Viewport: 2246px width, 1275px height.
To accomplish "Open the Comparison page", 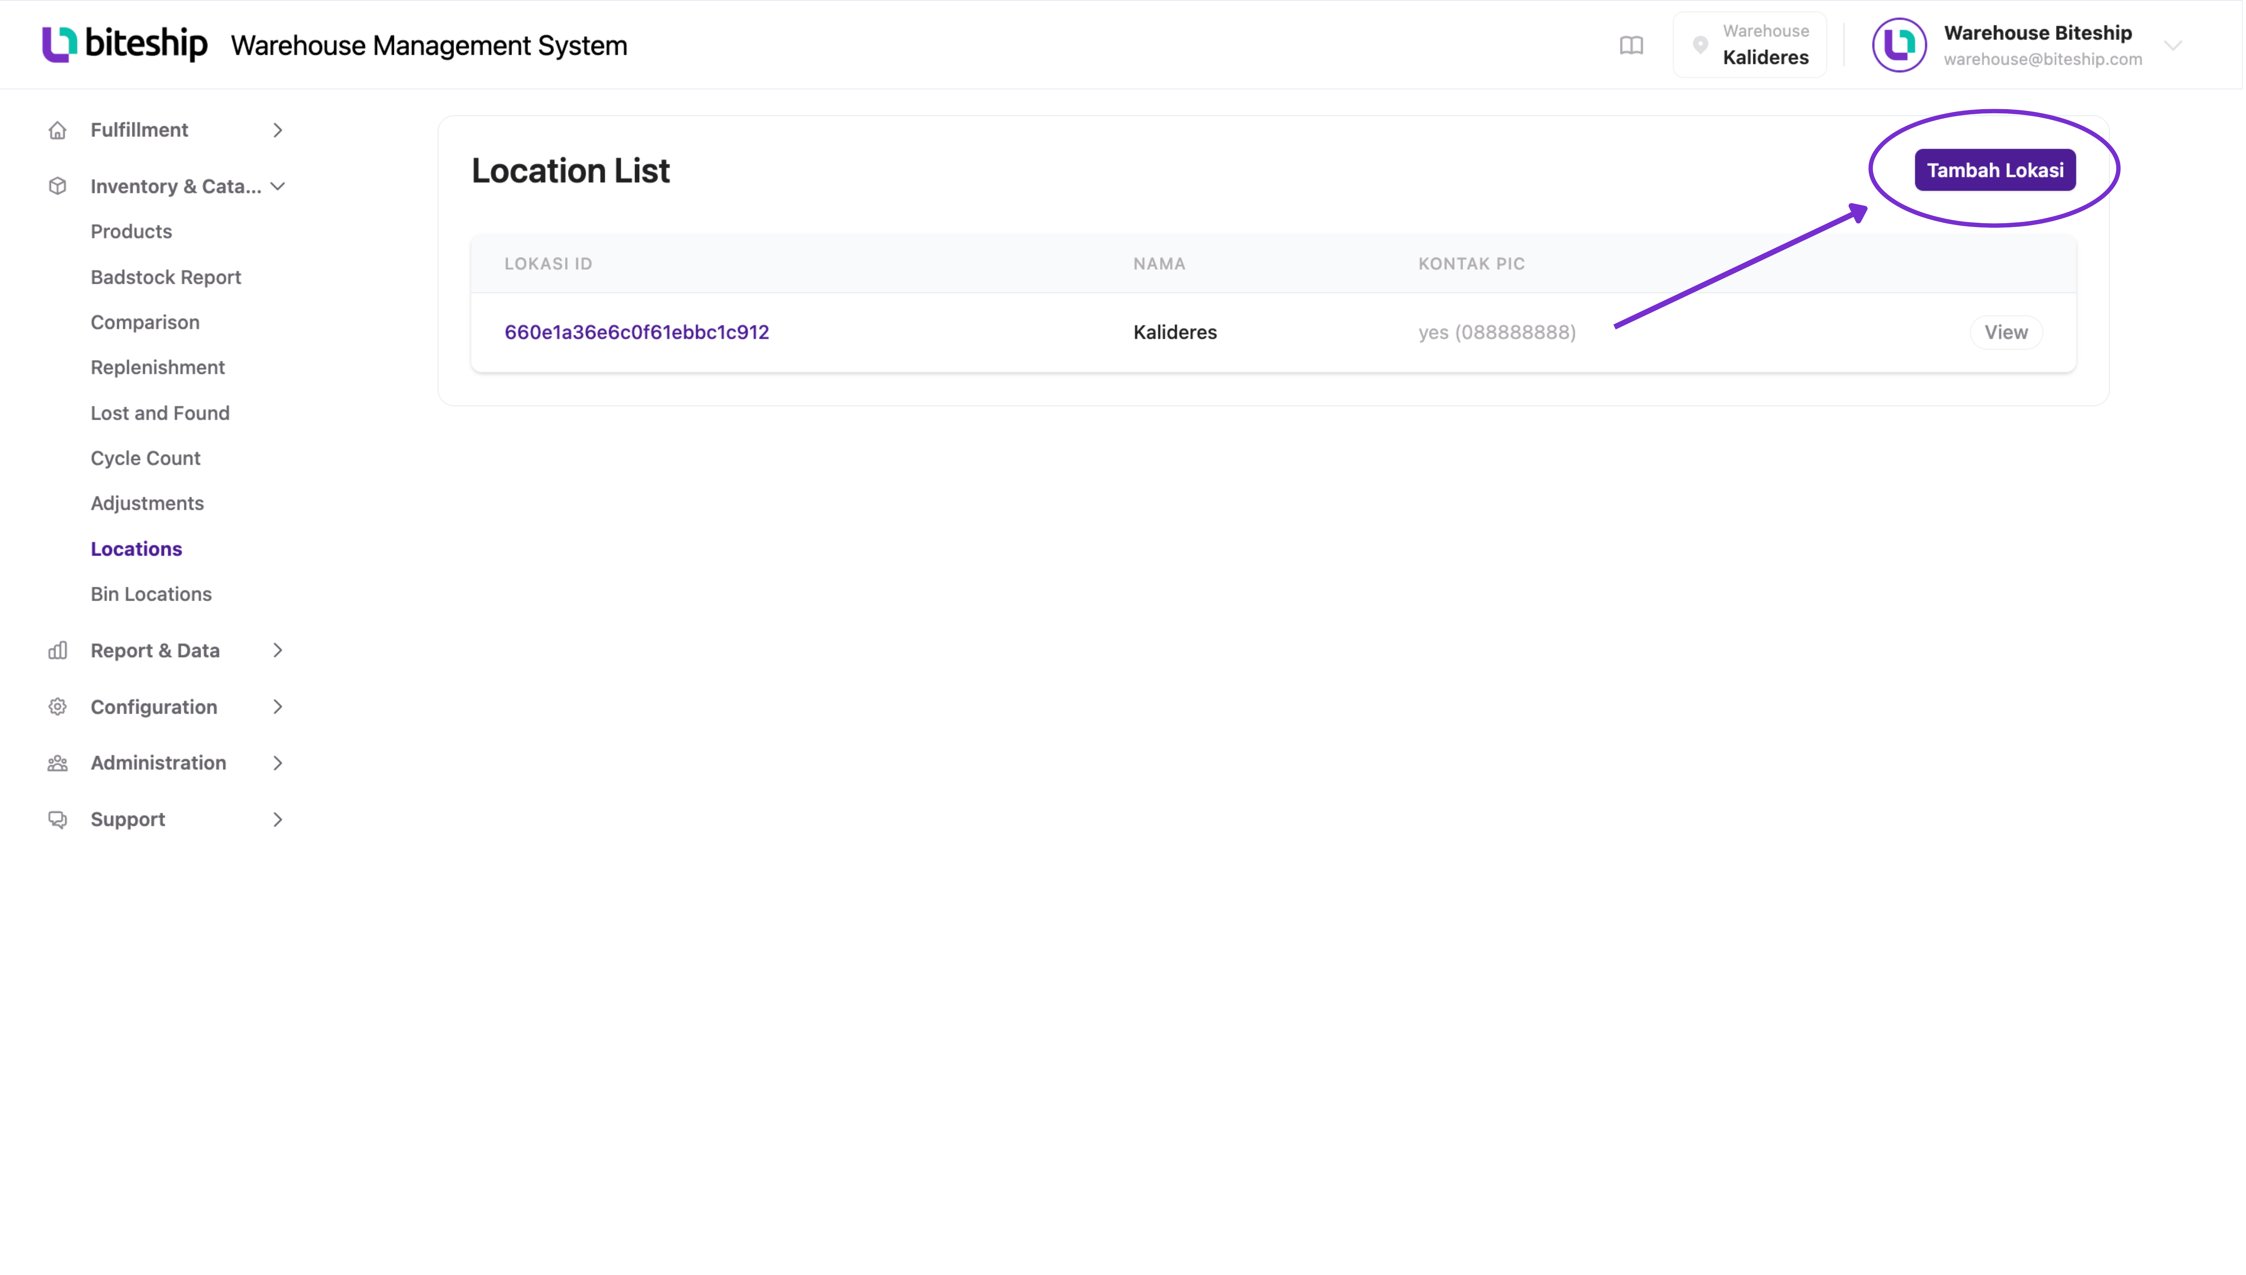I will (x=145, y=322).
